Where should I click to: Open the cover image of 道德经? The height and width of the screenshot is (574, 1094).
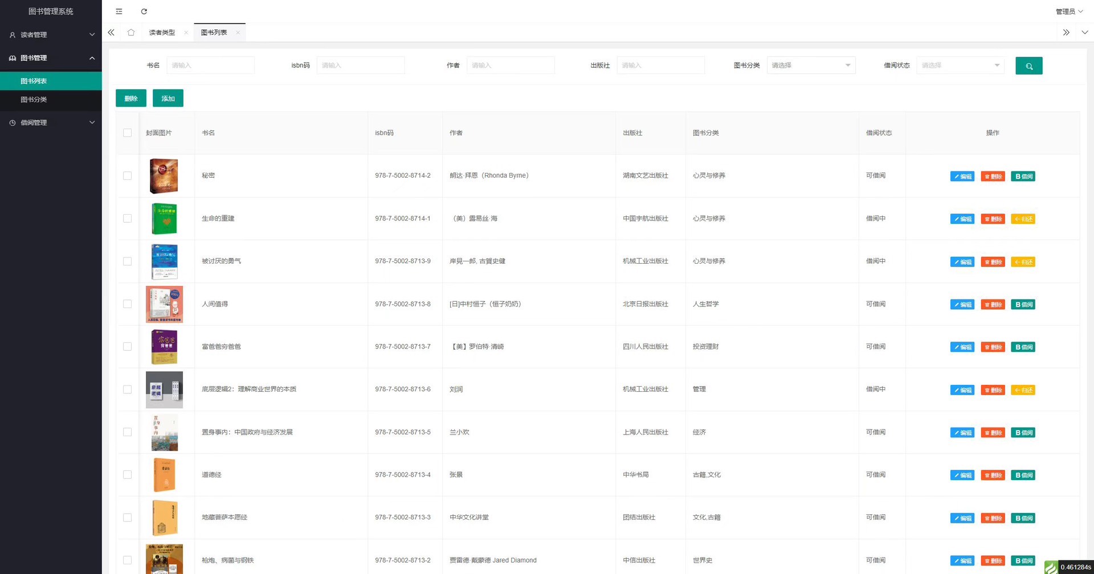(x=164, y=475)
